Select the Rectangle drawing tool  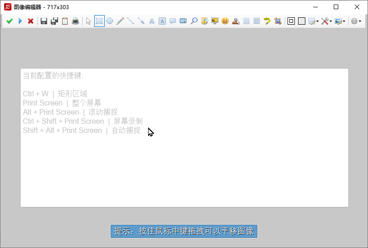point(99,21)
